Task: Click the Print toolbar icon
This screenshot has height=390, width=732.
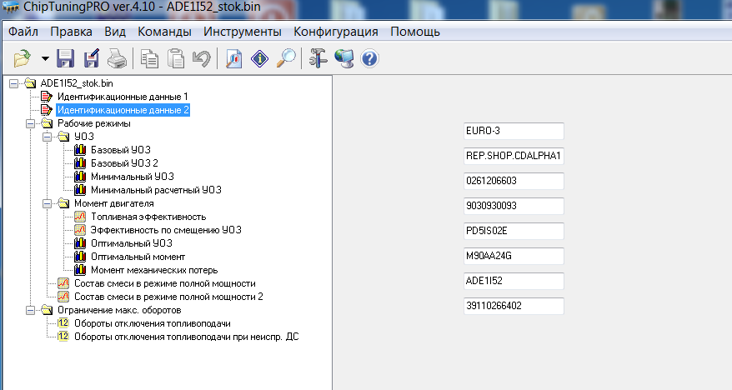Action: click(116, 58)
